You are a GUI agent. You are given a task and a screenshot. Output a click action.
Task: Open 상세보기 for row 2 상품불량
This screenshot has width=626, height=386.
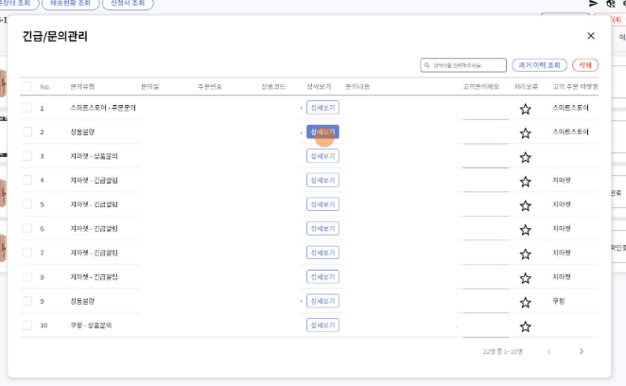[x=322, y=132]
